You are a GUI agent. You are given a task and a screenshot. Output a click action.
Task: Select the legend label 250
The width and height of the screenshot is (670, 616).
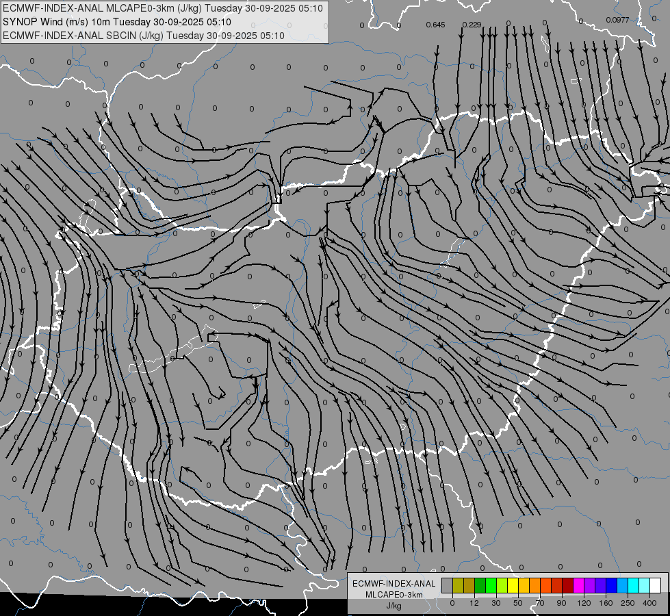pos(628,603)
